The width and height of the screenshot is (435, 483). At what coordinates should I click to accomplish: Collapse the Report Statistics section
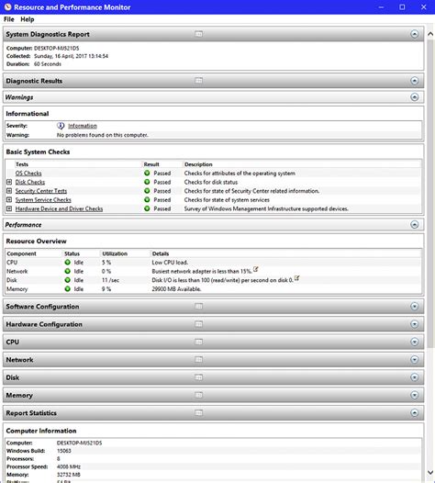tap(415, 413)
